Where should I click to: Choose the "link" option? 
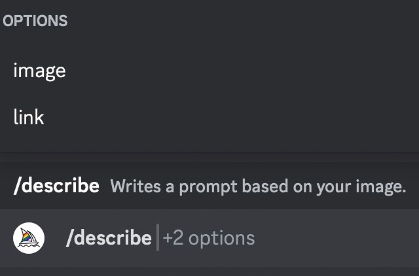click(x=29, y=116)
